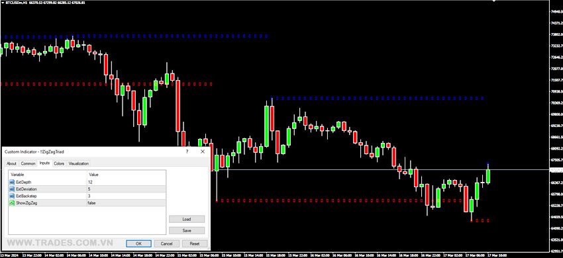This screenshot has height=258, width=563.
Task: Click the ExtDeviation variable icon
Action: point(12,189)
